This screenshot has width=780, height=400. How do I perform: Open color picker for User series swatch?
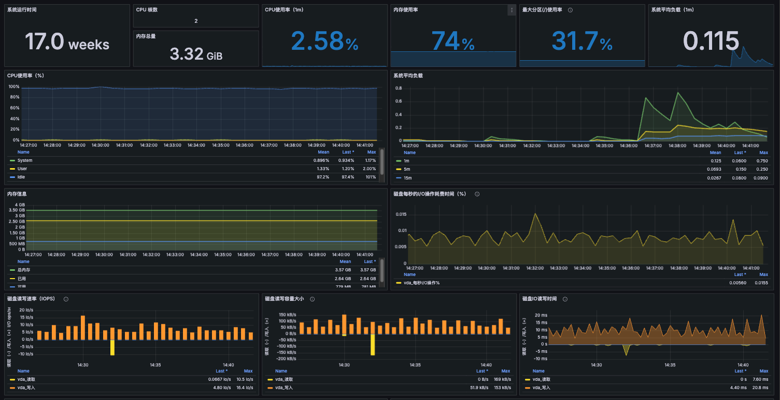pos(12,169)
